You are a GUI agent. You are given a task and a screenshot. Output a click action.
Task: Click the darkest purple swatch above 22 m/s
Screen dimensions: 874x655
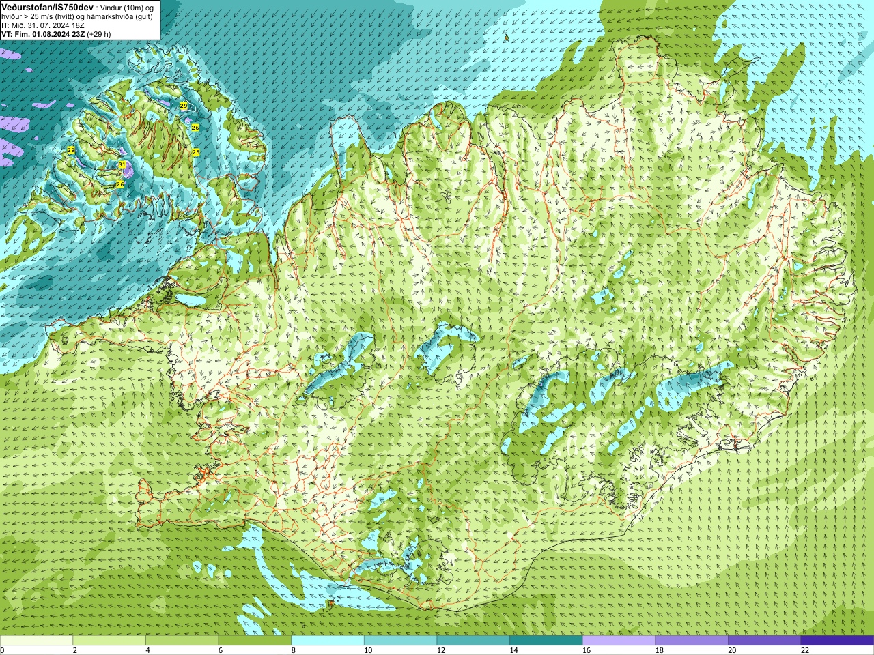click(x=837, y=641)
